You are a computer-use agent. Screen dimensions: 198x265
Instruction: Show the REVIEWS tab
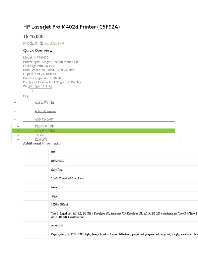(x=41, y=139)
